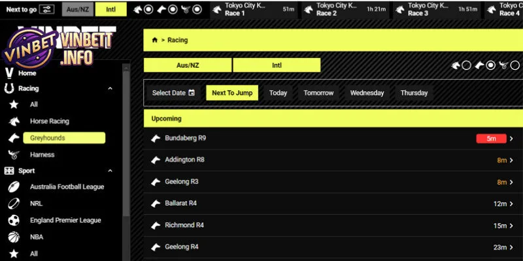This screenshot has height=261, width=523.
Task: Click the calendar icon in Select Date
Action: (x=192, y=93)
